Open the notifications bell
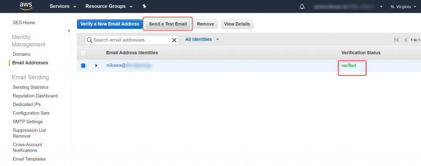Viewport: 421px width, 166px height. [x=302, y=7]
